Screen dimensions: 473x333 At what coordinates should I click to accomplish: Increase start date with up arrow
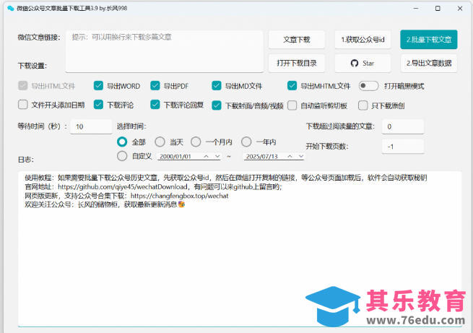[206, 156]
